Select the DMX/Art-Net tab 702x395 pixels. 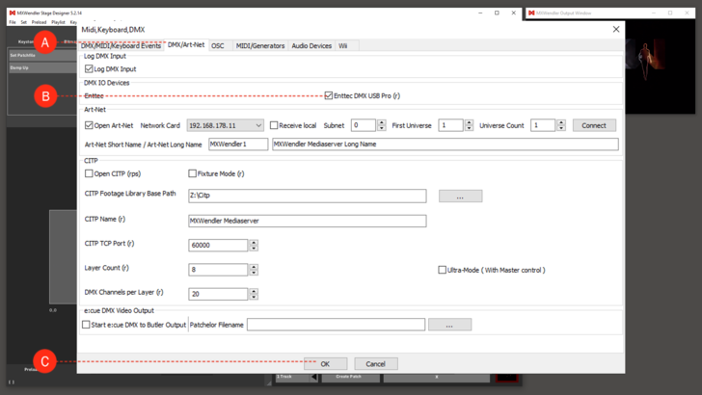pyautogui.click(x=186, y=44)
